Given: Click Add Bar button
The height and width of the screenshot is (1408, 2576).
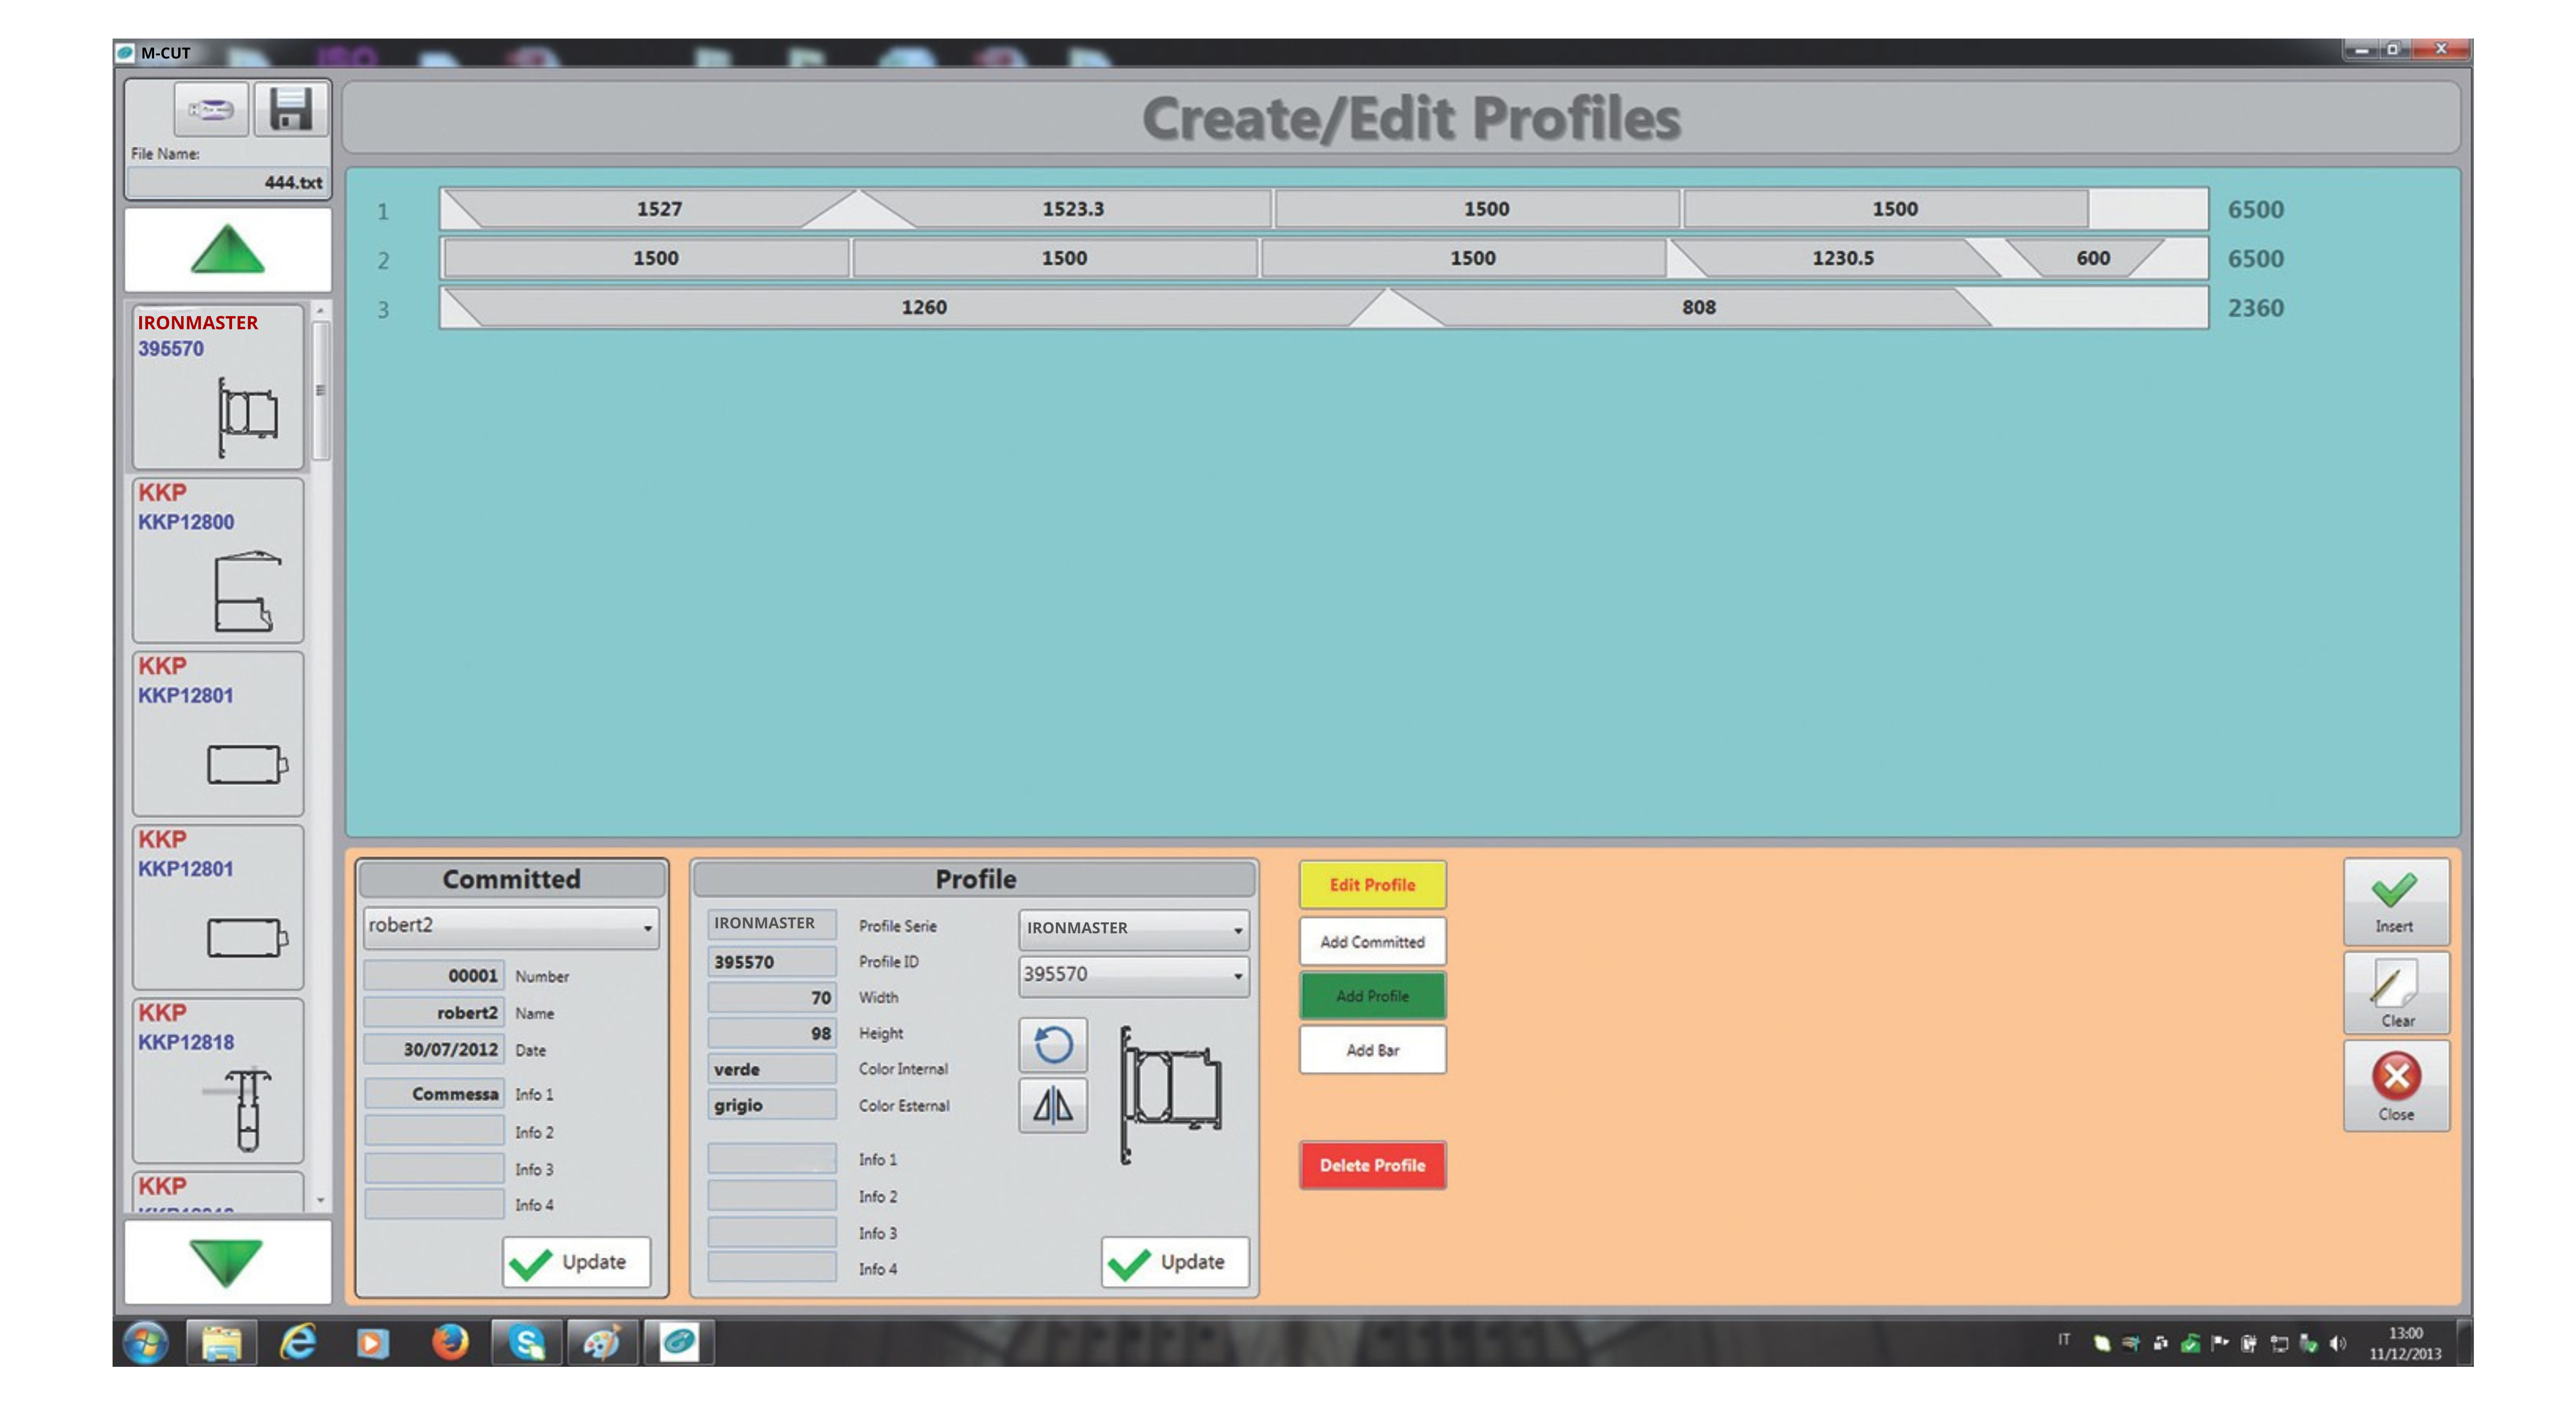Looking at the screenshot, I should tap(1372, 1050).
